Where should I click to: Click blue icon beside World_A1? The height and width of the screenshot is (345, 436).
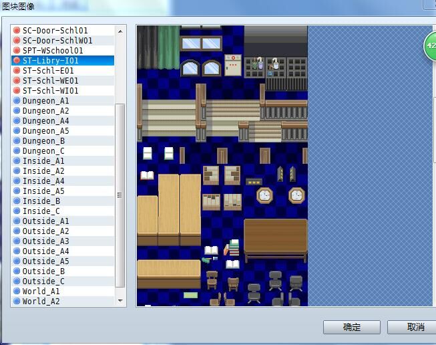[17, 291]
